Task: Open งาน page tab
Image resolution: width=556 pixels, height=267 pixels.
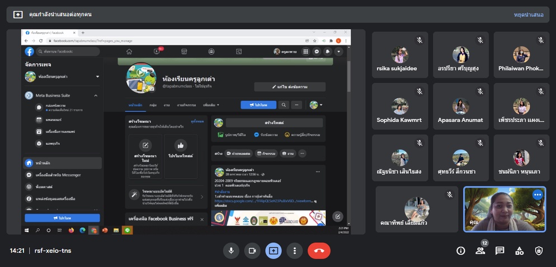Action: click(x=167, y=105)
